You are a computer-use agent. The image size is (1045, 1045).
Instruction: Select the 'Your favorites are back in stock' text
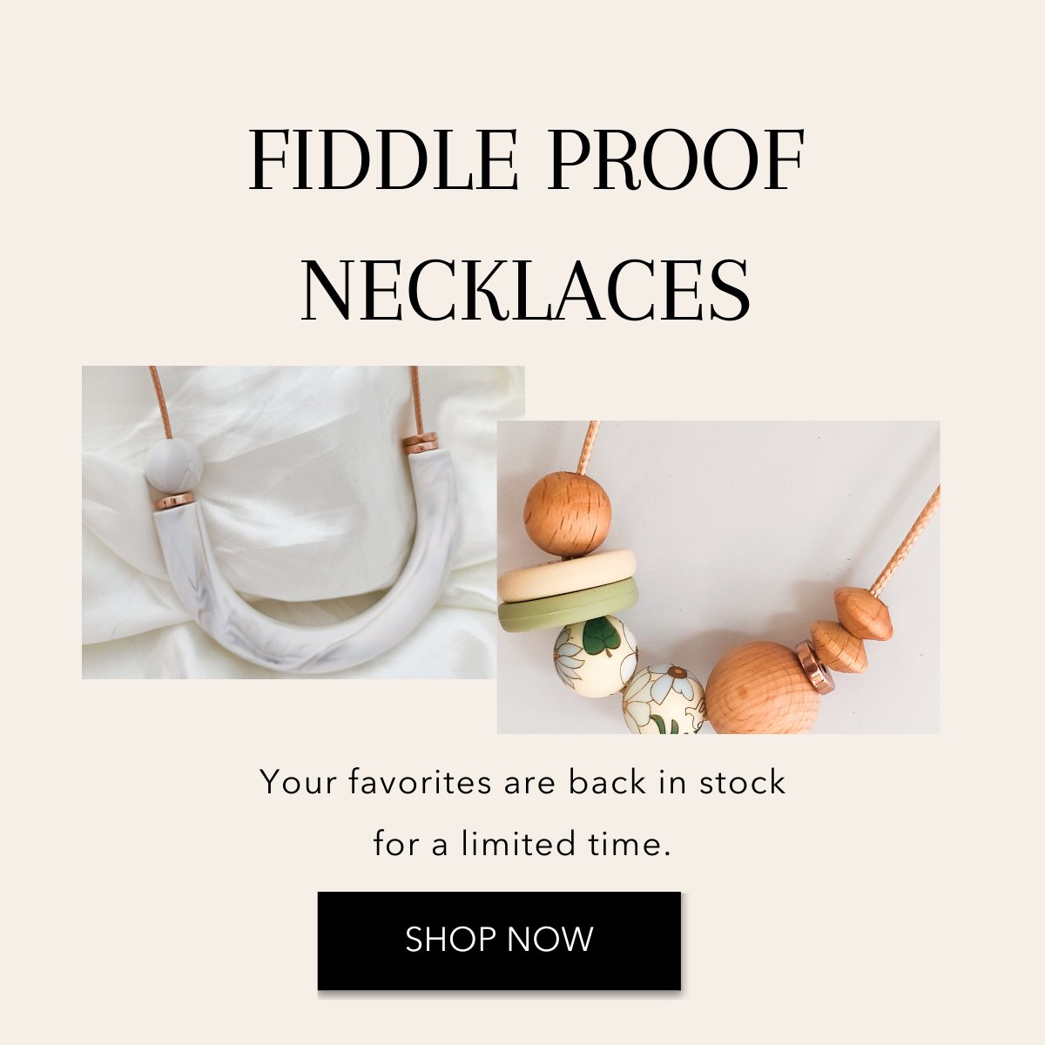tap(522, 782)
